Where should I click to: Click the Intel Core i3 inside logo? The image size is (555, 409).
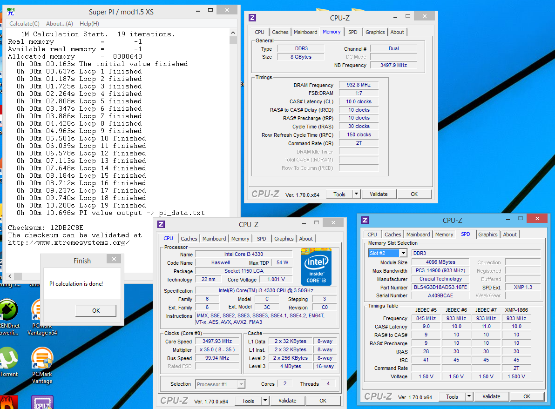[316, 267]
